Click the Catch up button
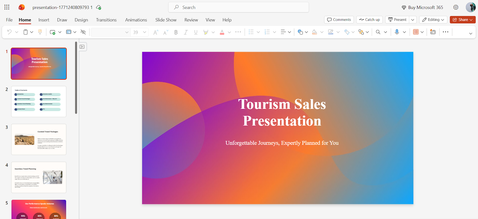 (x=370, y=20)
